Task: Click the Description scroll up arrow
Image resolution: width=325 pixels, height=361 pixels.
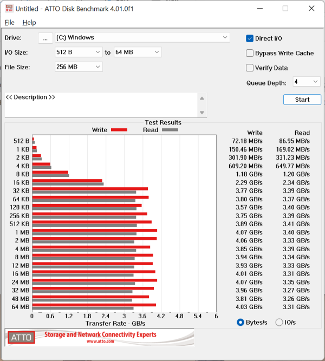Action: click(x=202, y=99)
